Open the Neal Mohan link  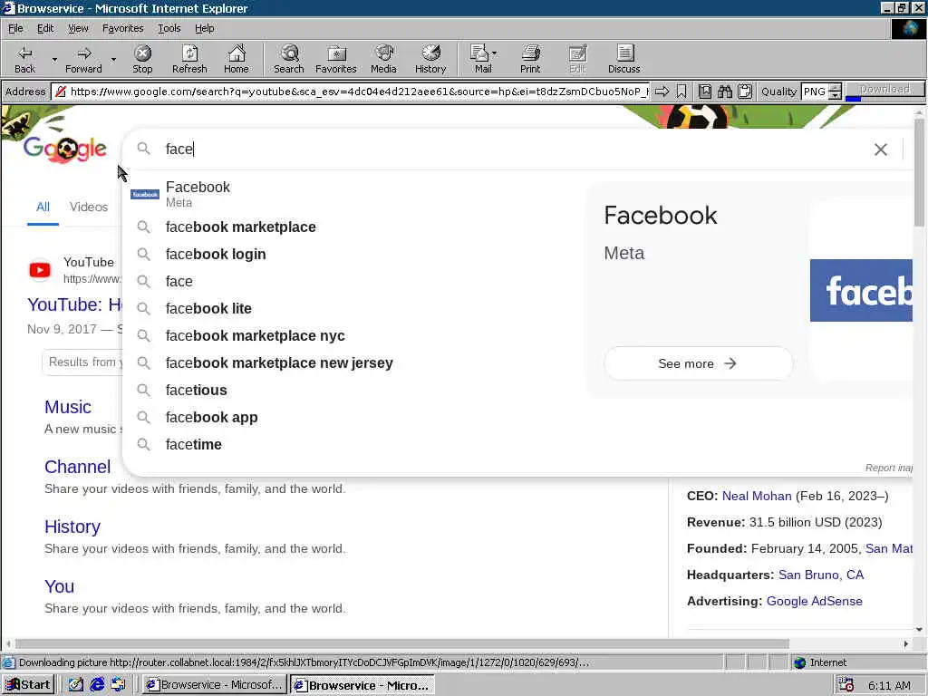point(757,496)
